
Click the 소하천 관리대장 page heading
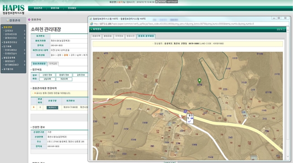click(x=46, y=29)
